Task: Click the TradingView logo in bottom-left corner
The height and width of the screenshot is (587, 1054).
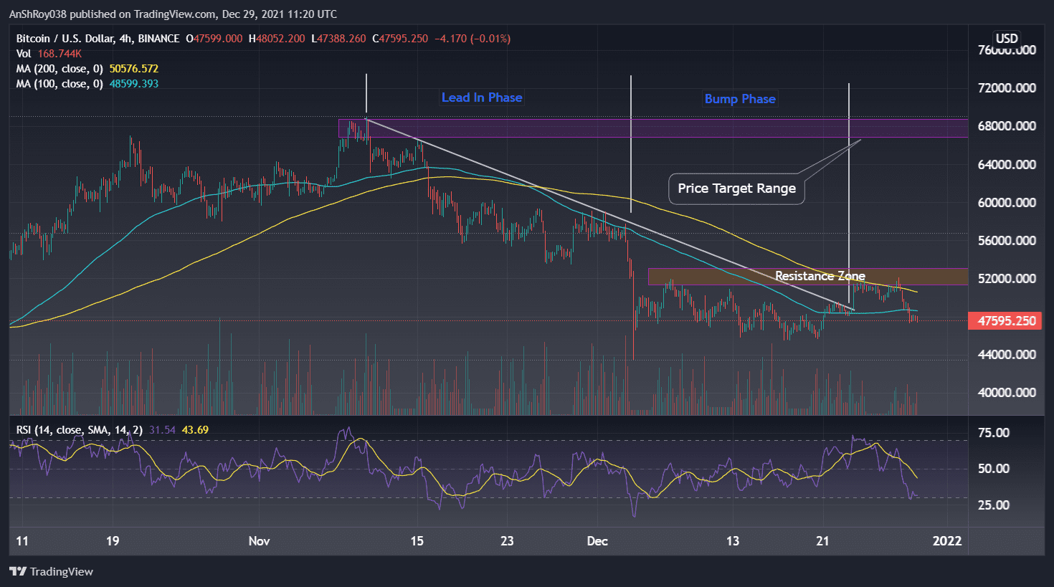Action: point(50,571)
